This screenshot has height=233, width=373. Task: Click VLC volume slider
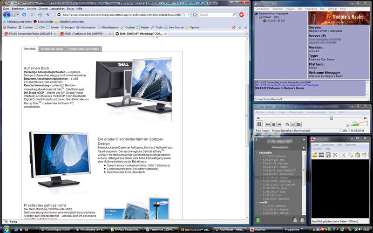359,124
